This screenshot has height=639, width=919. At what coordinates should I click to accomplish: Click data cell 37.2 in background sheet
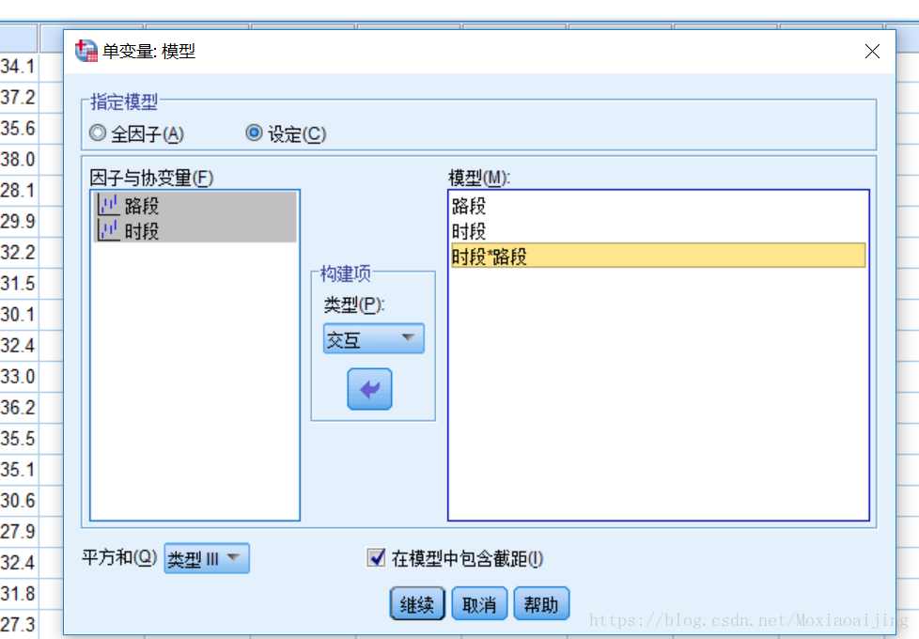(x=18, y=98)
